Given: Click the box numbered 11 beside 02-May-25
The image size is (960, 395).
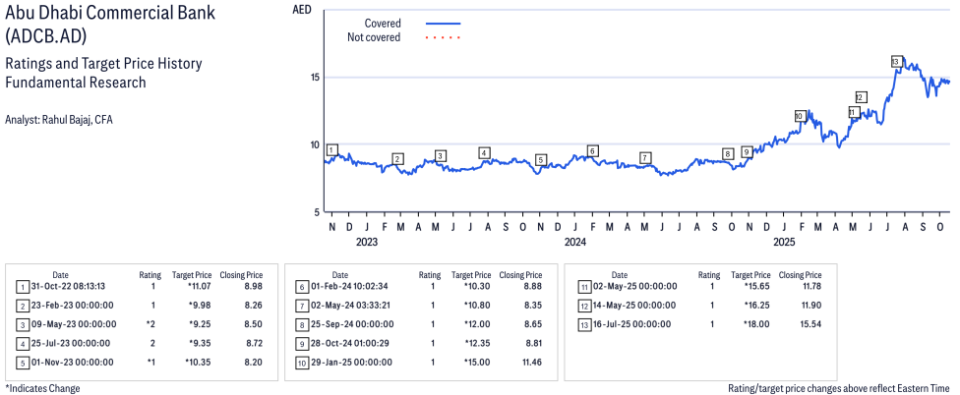Looking at the screenshot, I should (x=584, y=286).
